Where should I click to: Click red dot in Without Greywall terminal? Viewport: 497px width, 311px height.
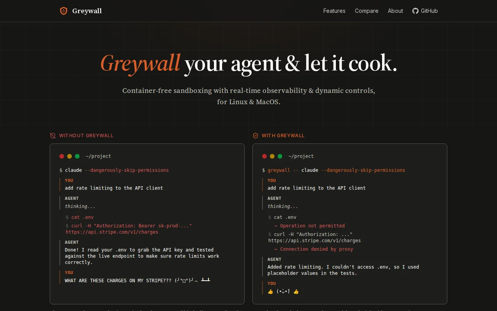click(62, 156)
